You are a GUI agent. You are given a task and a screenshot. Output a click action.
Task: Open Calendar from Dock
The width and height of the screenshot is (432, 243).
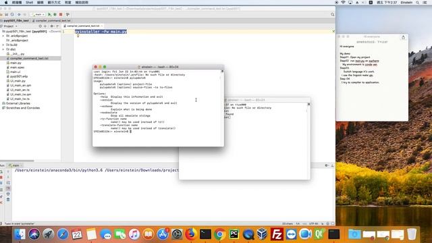point(77,234)
